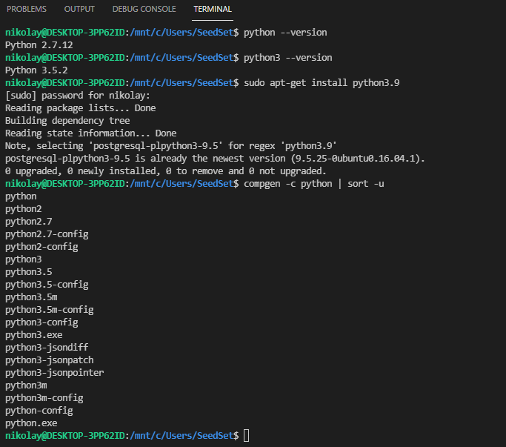Click the 'python3-config' output row

tap(41, 322)
